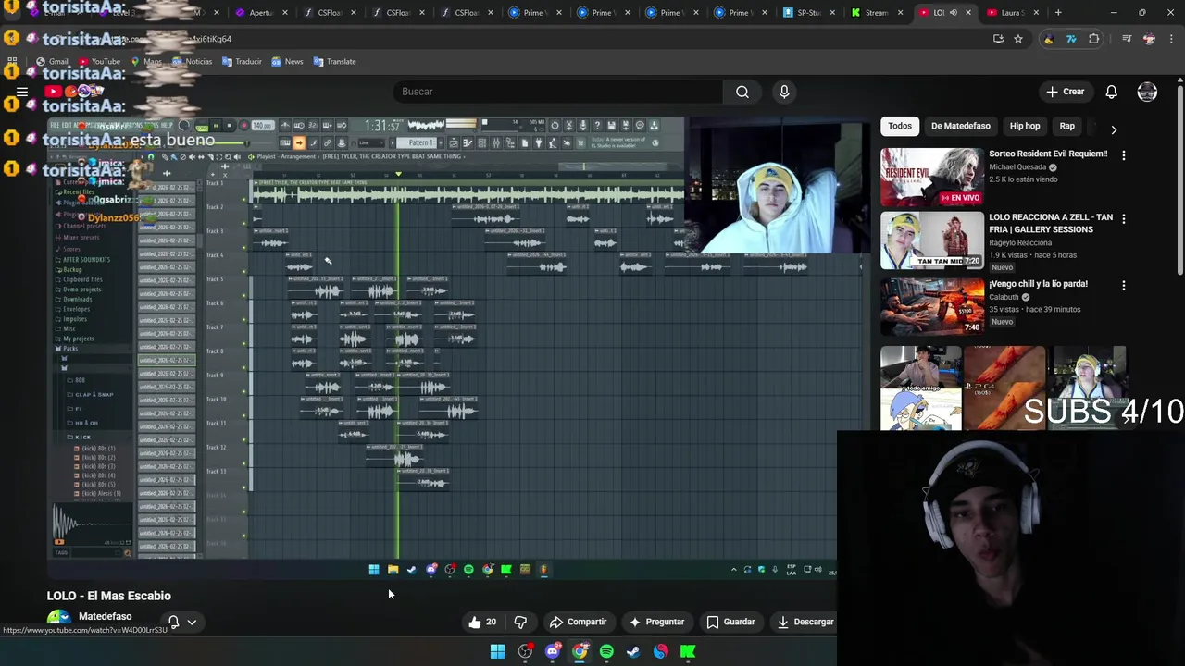This screenshot has height=666, width=1185.
Task: Show more filter chips with arrow
Action: pos(1114,129)
